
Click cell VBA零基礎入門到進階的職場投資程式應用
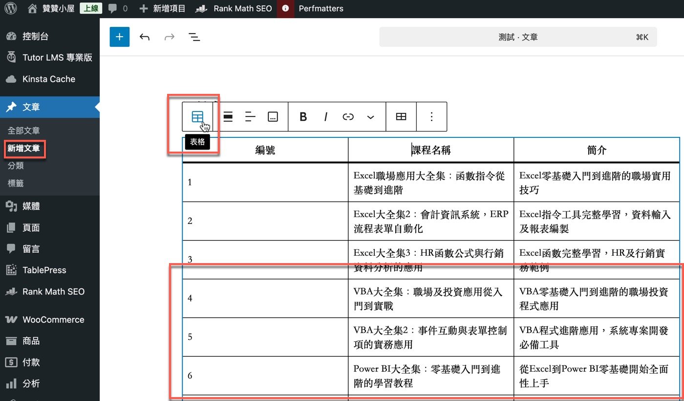(x=597, y=298)
